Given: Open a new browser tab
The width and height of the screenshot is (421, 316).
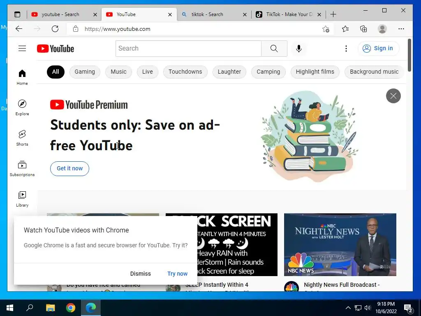Looking at the screenshot, I should coord(333,14).
